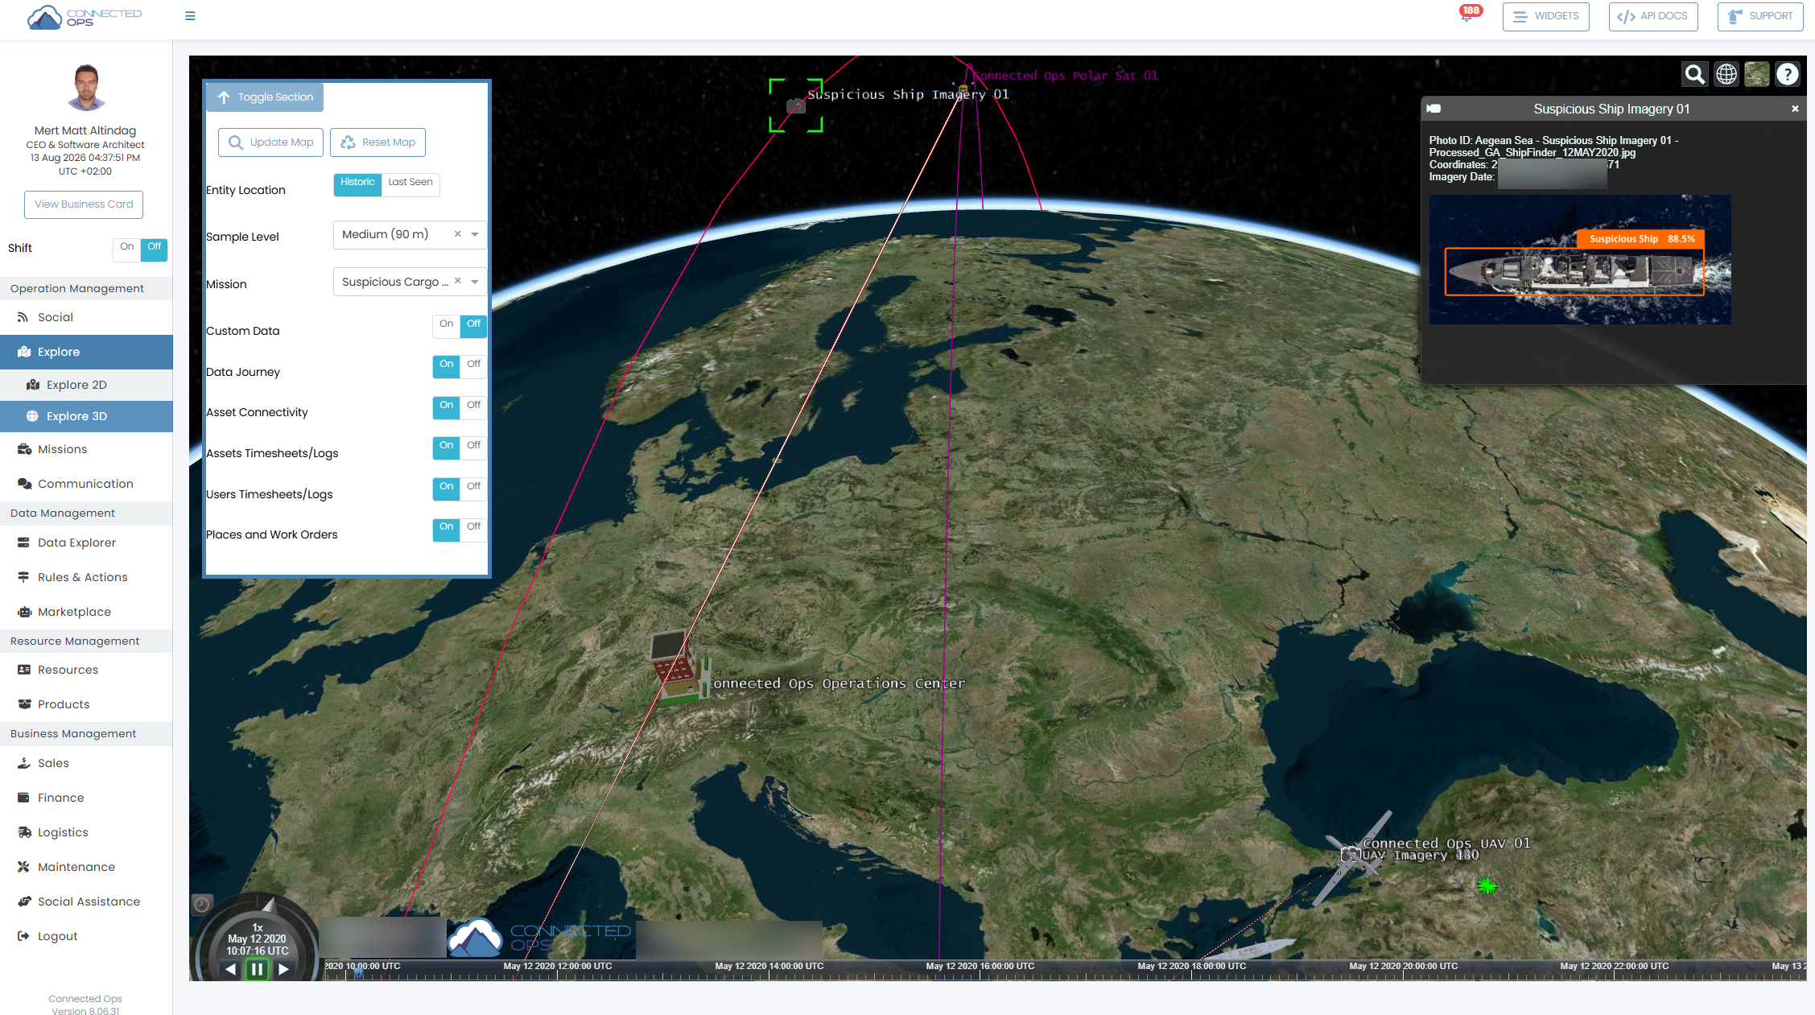The width and height of the screenshot is (1815, 1015).
Task: Turn Shift toggle On
Action: [x=127, y=249]
